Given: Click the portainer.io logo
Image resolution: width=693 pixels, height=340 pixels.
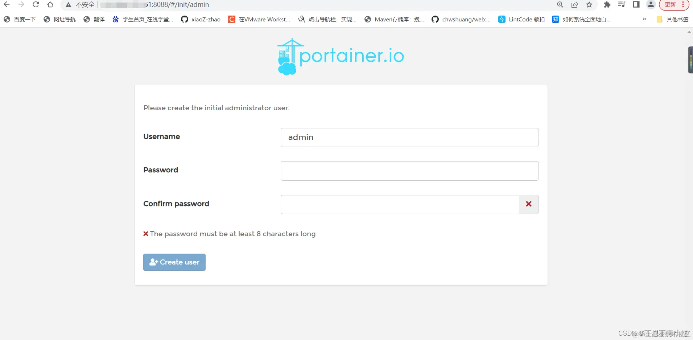Looking at the screenshot, I should (x=341, y=57).
